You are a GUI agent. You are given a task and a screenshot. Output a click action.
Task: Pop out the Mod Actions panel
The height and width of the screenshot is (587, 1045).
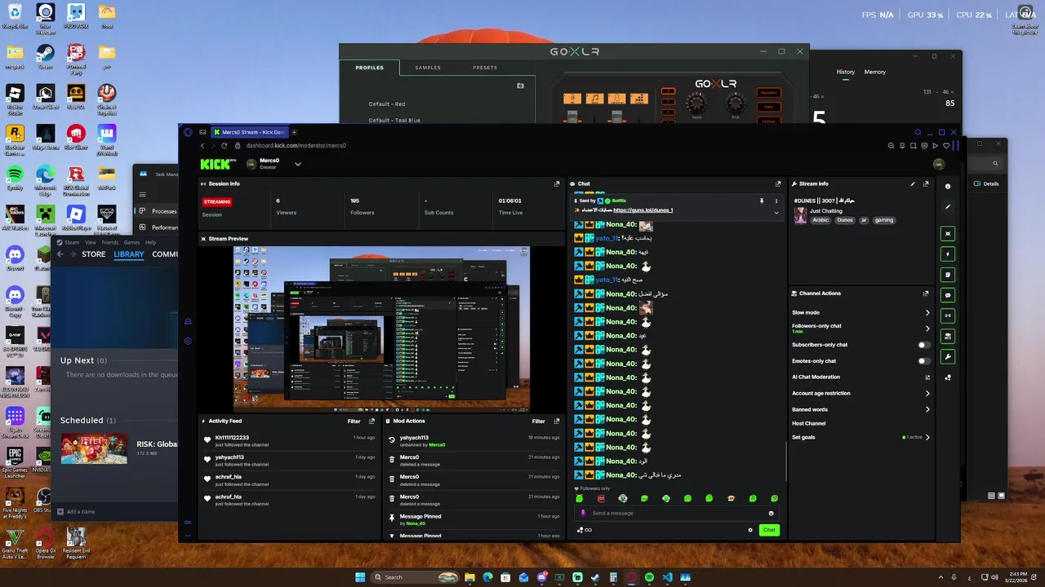557,421
